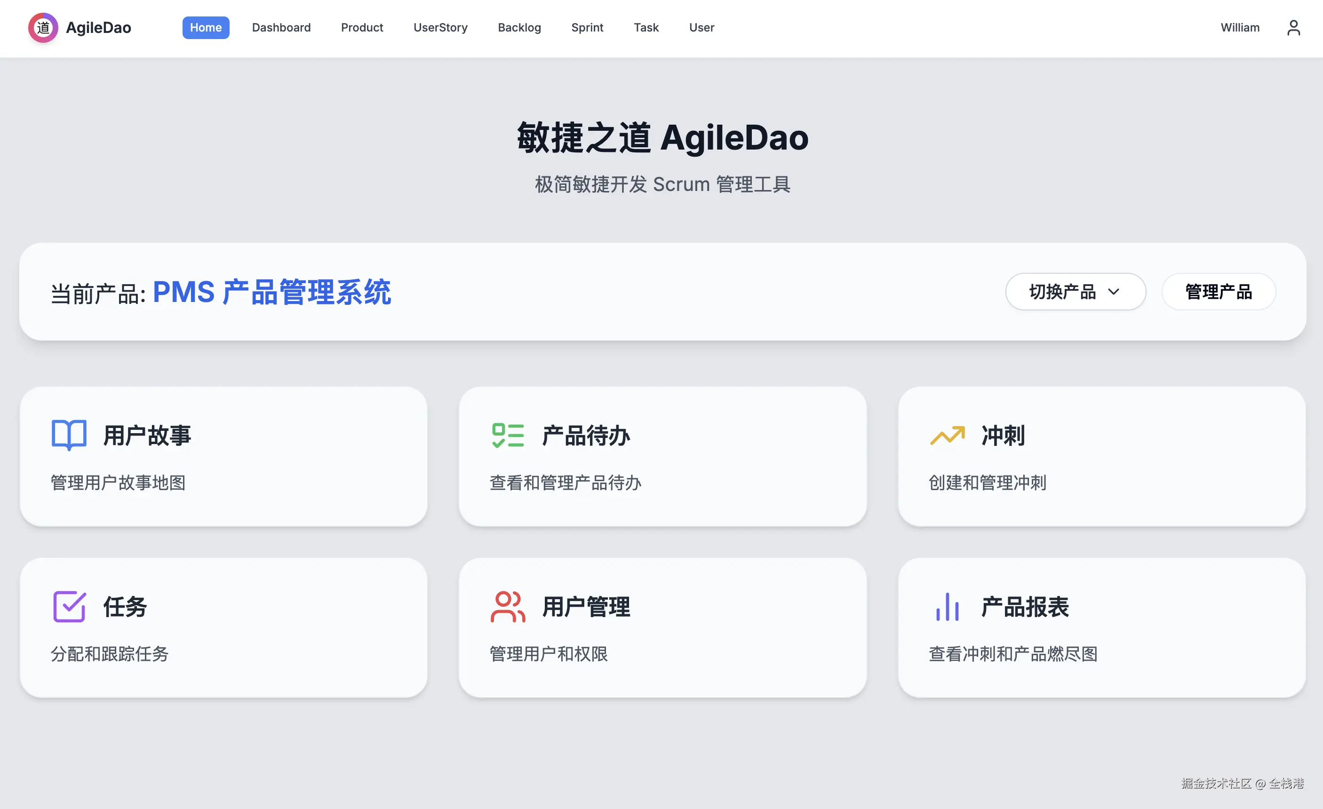Click the AgileDao logo icon
Image resolution: width=1323 pixels, height=809 pixels.
pos(43,27)
